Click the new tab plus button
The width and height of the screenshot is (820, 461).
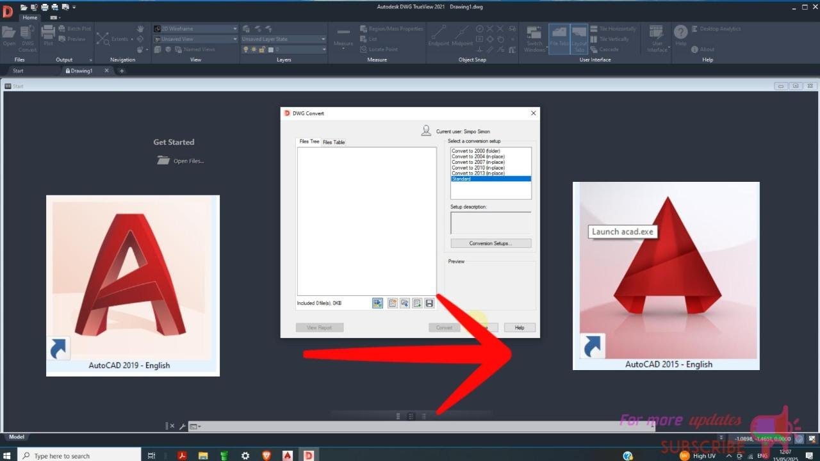[122, 71]
